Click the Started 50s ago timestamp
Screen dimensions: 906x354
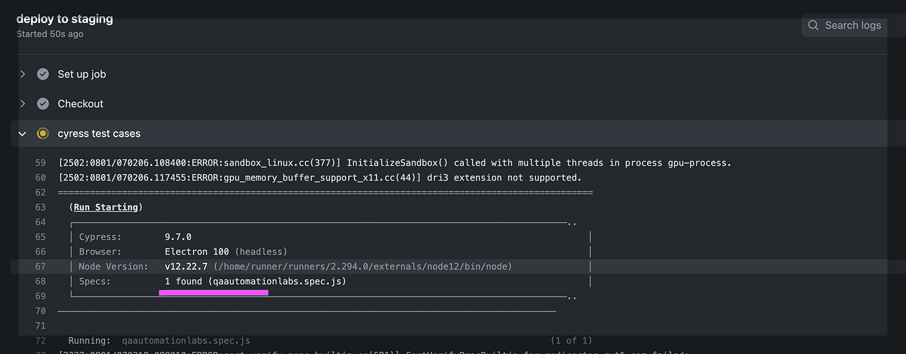50,34
